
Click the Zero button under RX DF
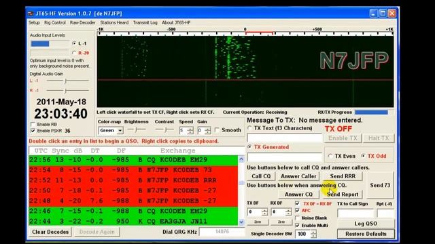click(281, 222)
